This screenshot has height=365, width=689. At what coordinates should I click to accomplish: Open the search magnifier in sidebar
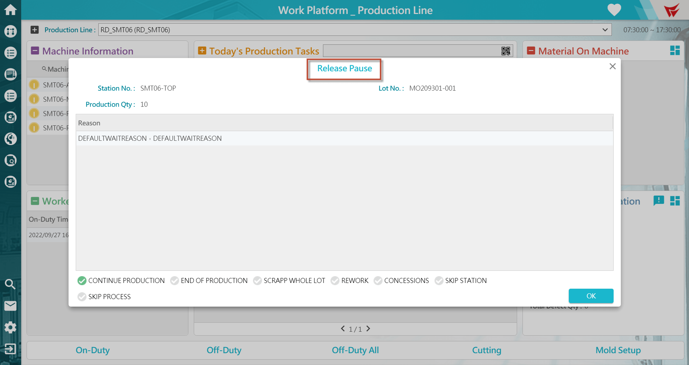pos(10,284)
